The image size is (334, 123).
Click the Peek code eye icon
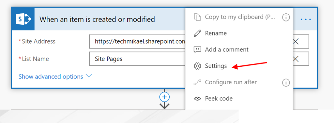(x=197, y=99)
